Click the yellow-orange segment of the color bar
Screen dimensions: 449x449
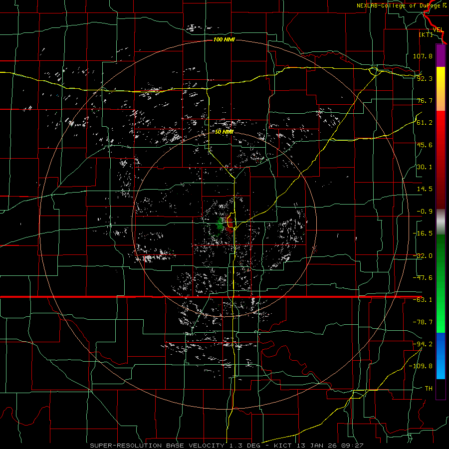tap(441, 89)
